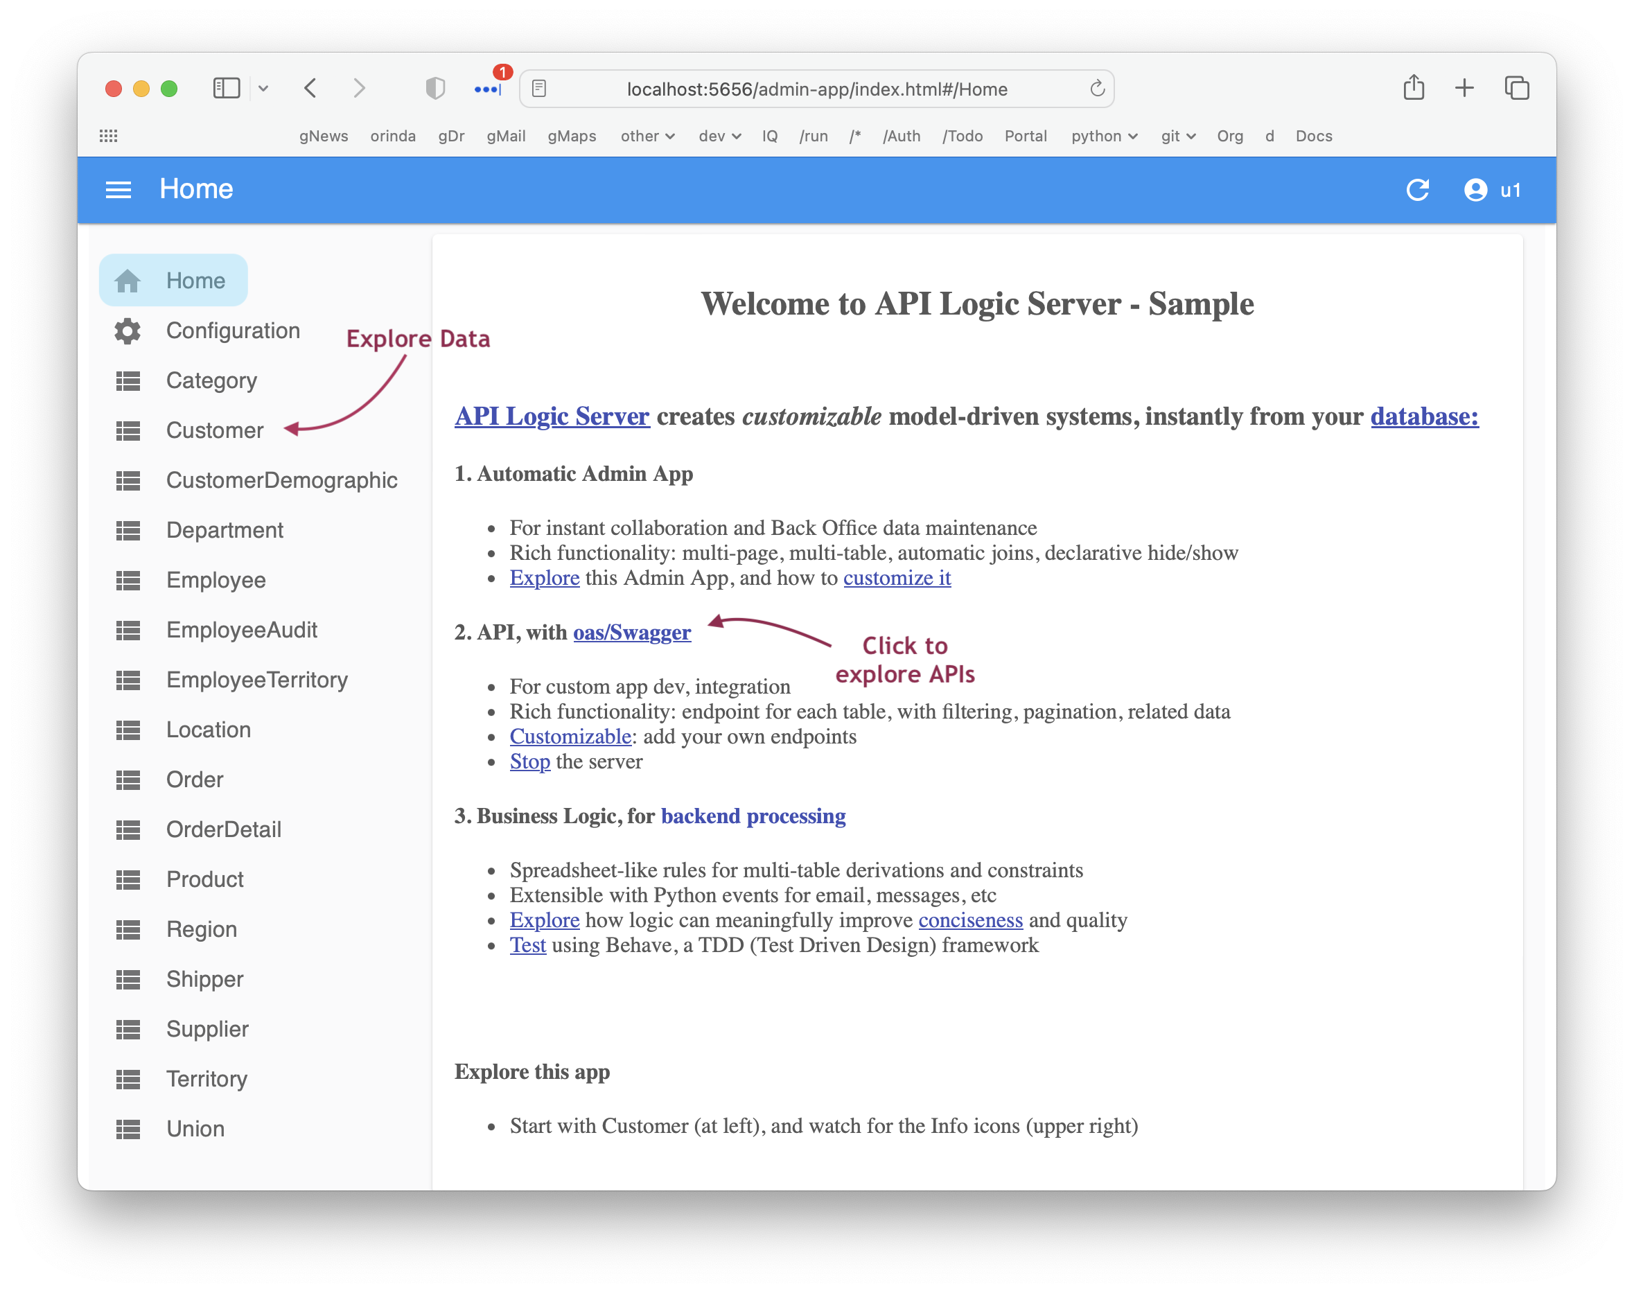Open the extension icon with red badge
The height and width of the screenshot is (1293, 1634).
click(x=489, y=89)
